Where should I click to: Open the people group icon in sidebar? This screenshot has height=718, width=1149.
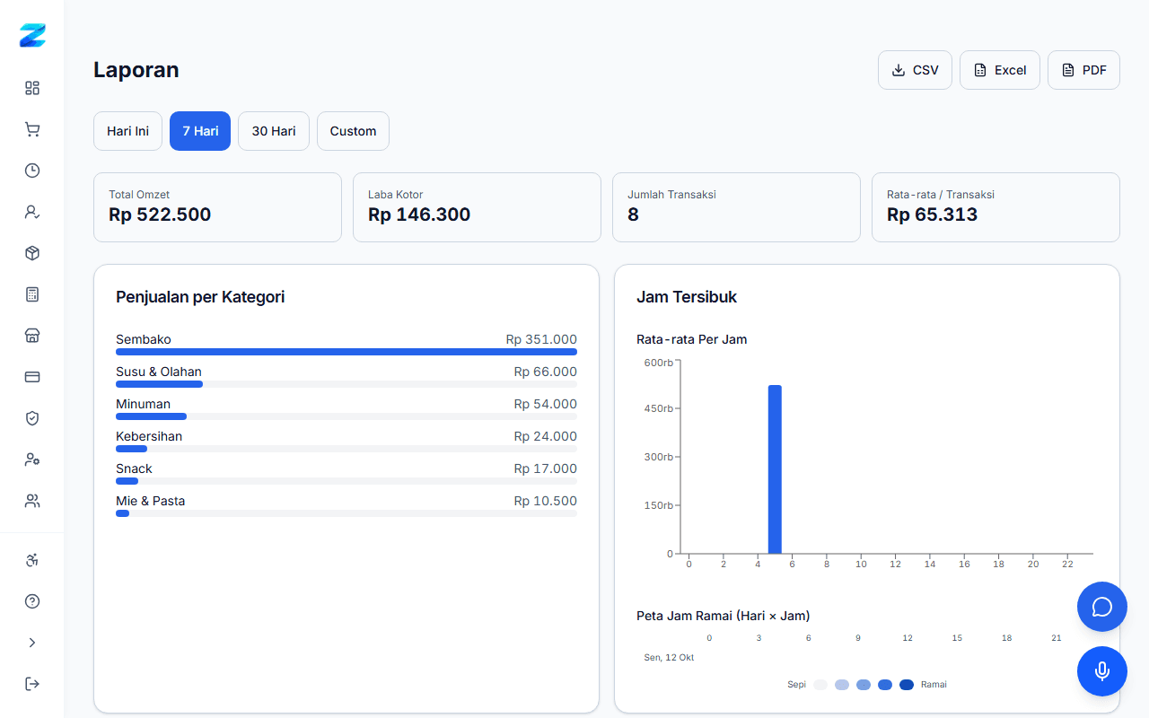pos(32,501)
